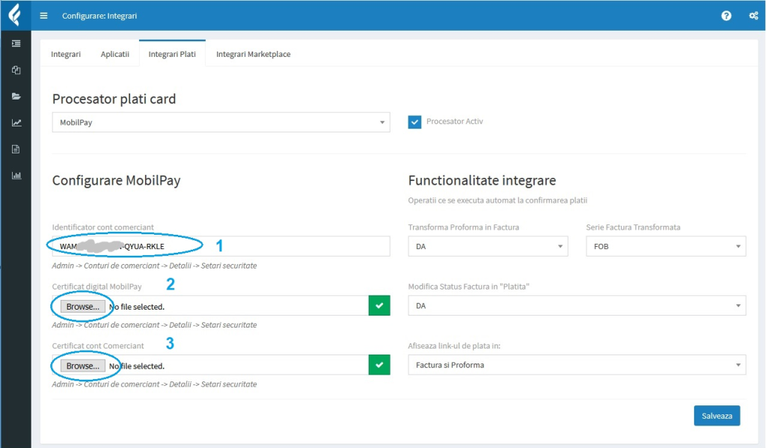The width and height of the screenshot is (766, 448).
Task: Click the sidebar list/indent icon
Action: 16,43
